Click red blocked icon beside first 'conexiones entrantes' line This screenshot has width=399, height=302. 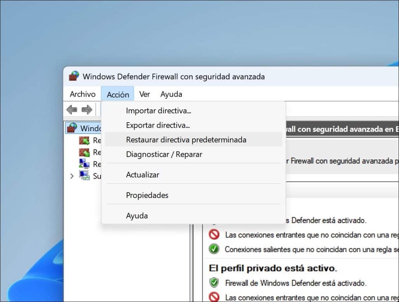click(x=214, y=235)
